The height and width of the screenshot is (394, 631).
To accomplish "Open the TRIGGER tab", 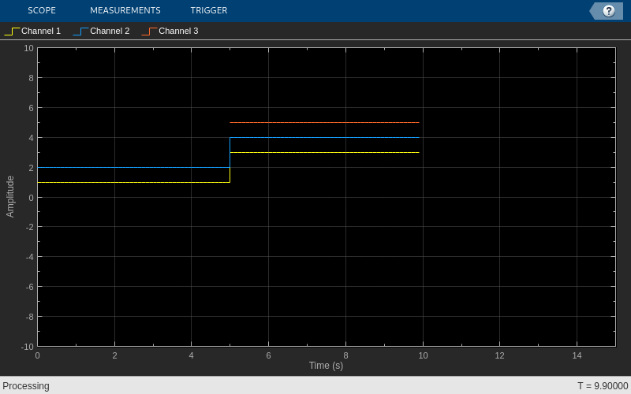I will click(x=209, y=10).
